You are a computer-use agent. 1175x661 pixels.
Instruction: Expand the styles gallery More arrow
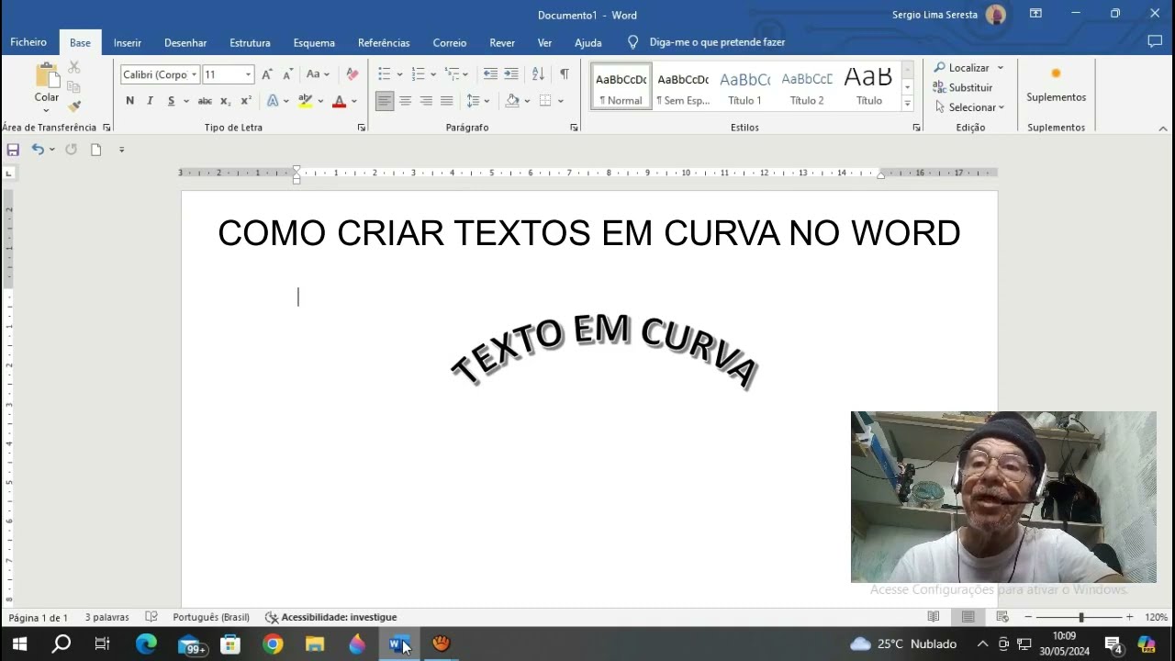point(908,104)
